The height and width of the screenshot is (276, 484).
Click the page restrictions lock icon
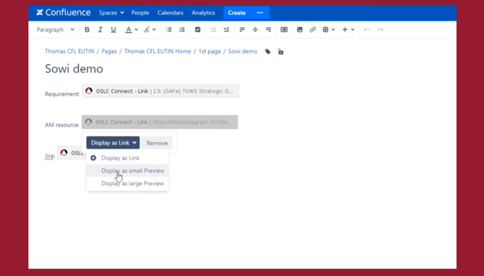281,52
